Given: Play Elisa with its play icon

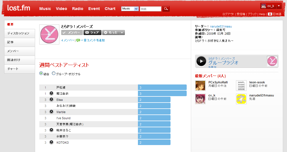Looking at the screenshot, I should click(x=52, y=99).
